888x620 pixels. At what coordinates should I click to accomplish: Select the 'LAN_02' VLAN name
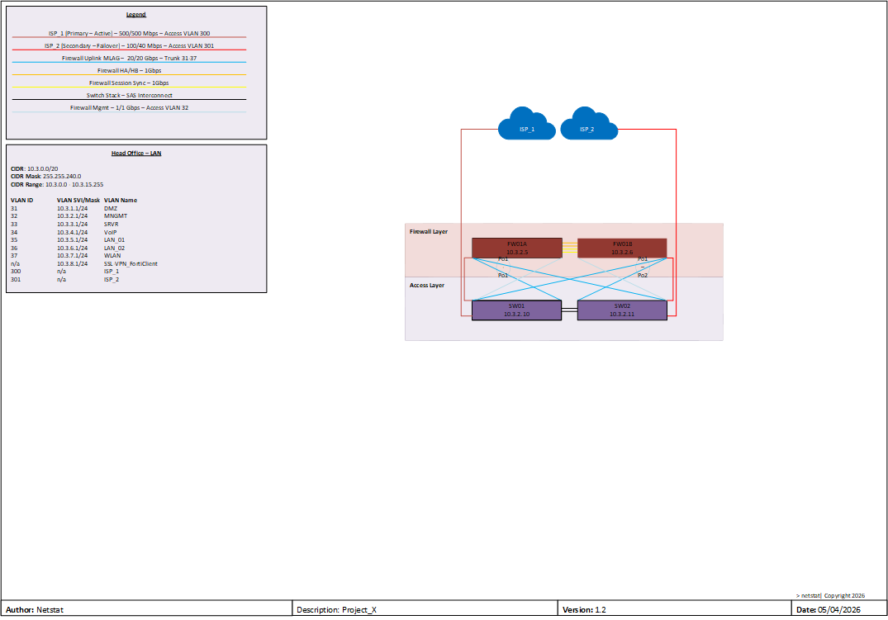pyautogui.click(x=114, y=248)
